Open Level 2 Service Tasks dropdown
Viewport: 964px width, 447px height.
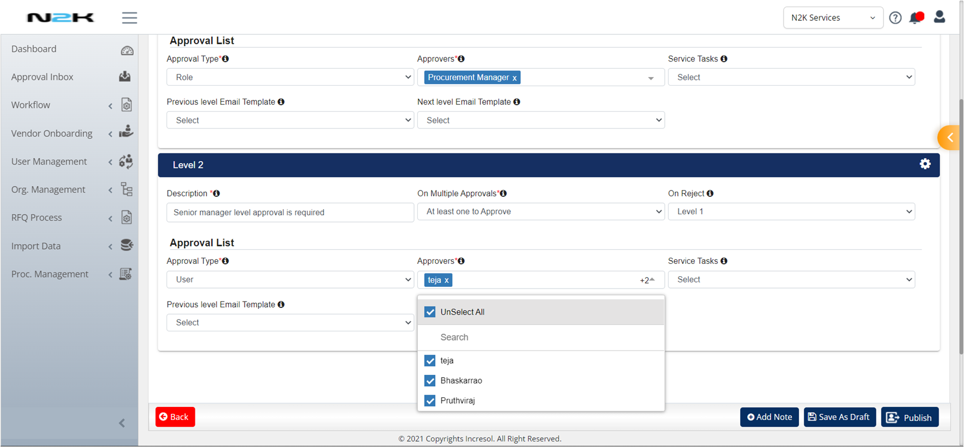pyautogui.click(x=791, y=280)
